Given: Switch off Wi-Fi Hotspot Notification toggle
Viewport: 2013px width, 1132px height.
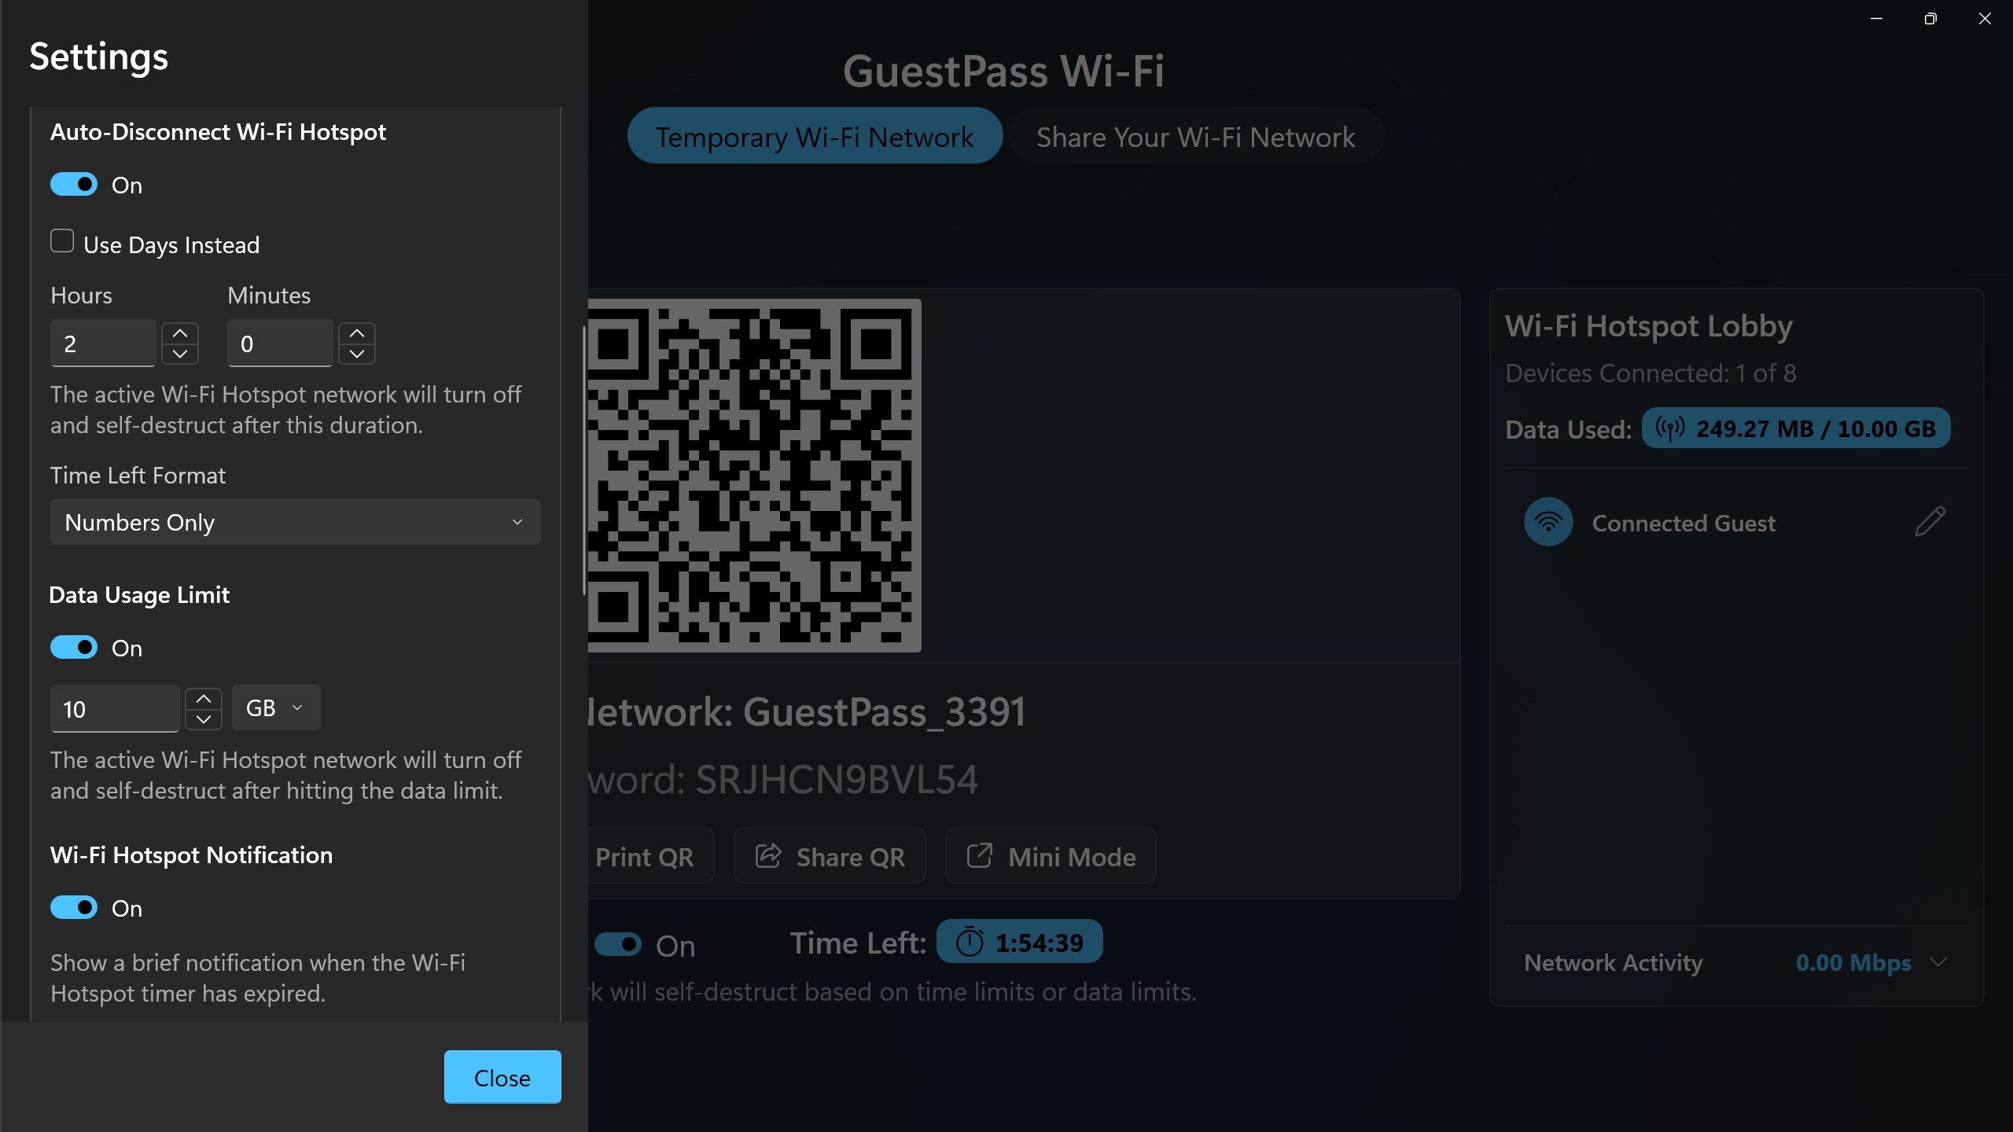Looking at the screenshot, I should 74,907.
